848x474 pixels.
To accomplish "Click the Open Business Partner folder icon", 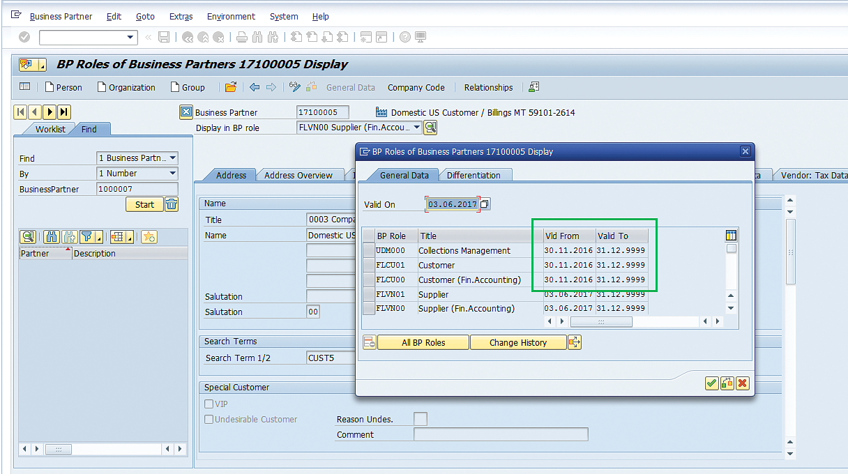I will [x=231, y=87].
